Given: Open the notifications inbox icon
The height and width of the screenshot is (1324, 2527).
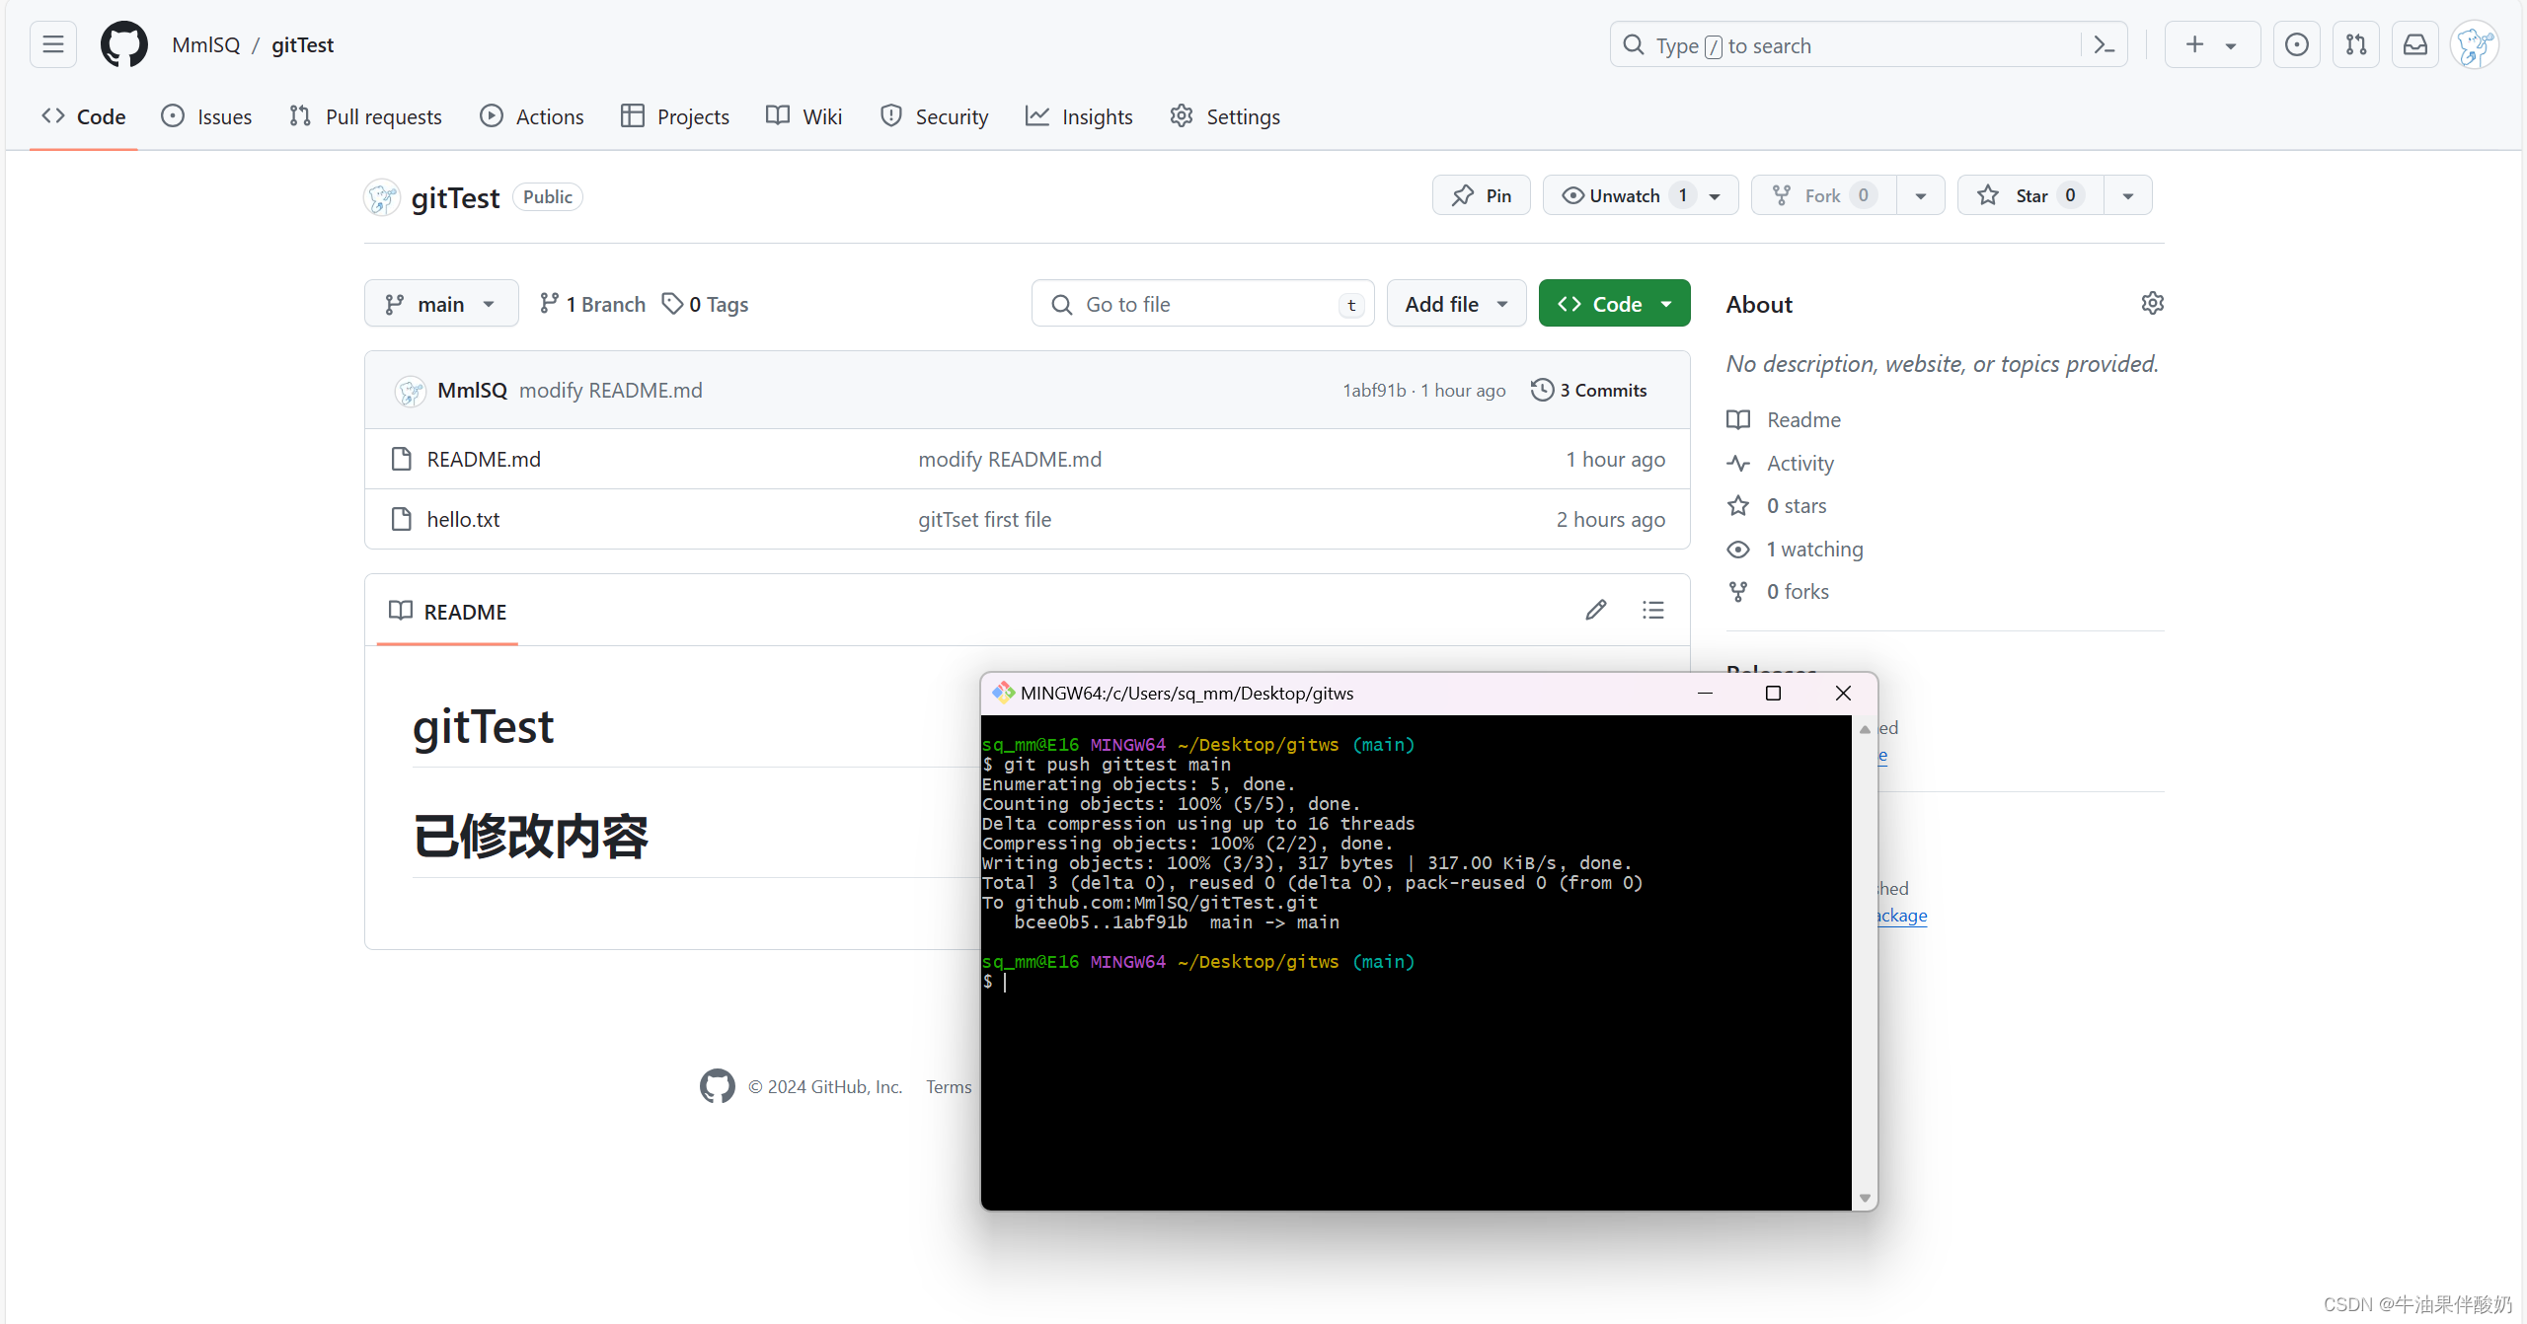Looking at the screenshot, I should (x=2415, y=45).
